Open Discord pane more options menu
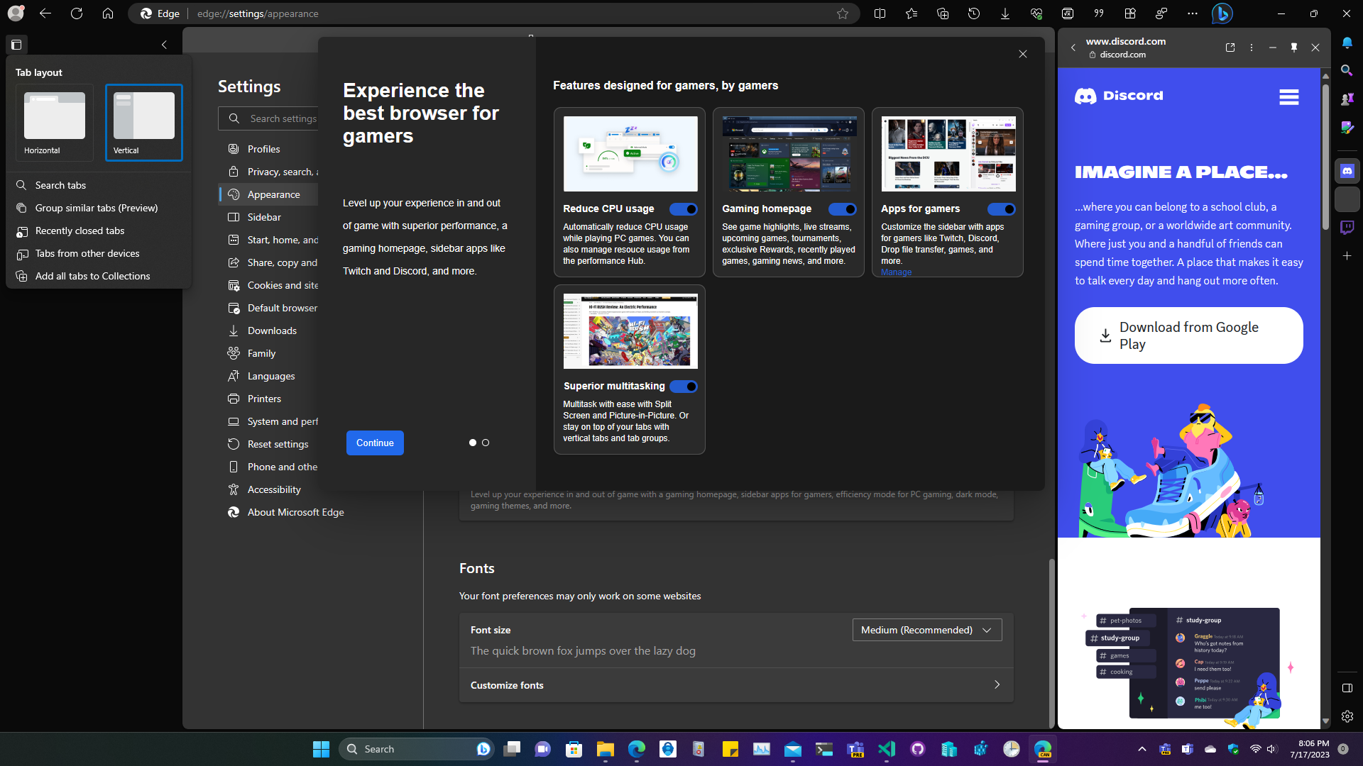Screen dimensions: 1363x766 (1252, 48)
